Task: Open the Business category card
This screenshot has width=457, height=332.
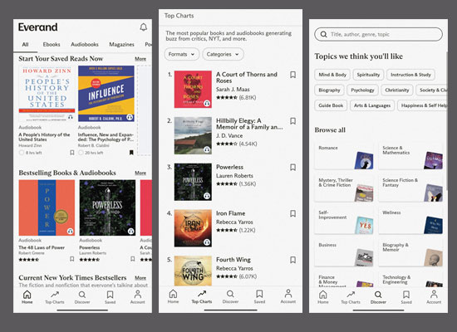Action: 344,253
